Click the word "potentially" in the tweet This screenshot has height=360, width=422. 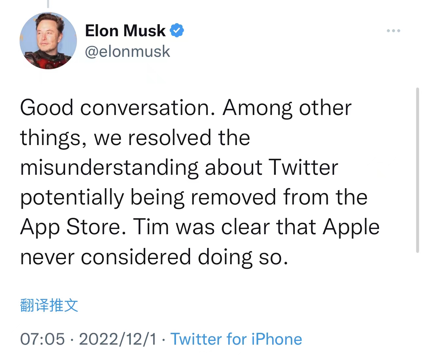(72, 197)
